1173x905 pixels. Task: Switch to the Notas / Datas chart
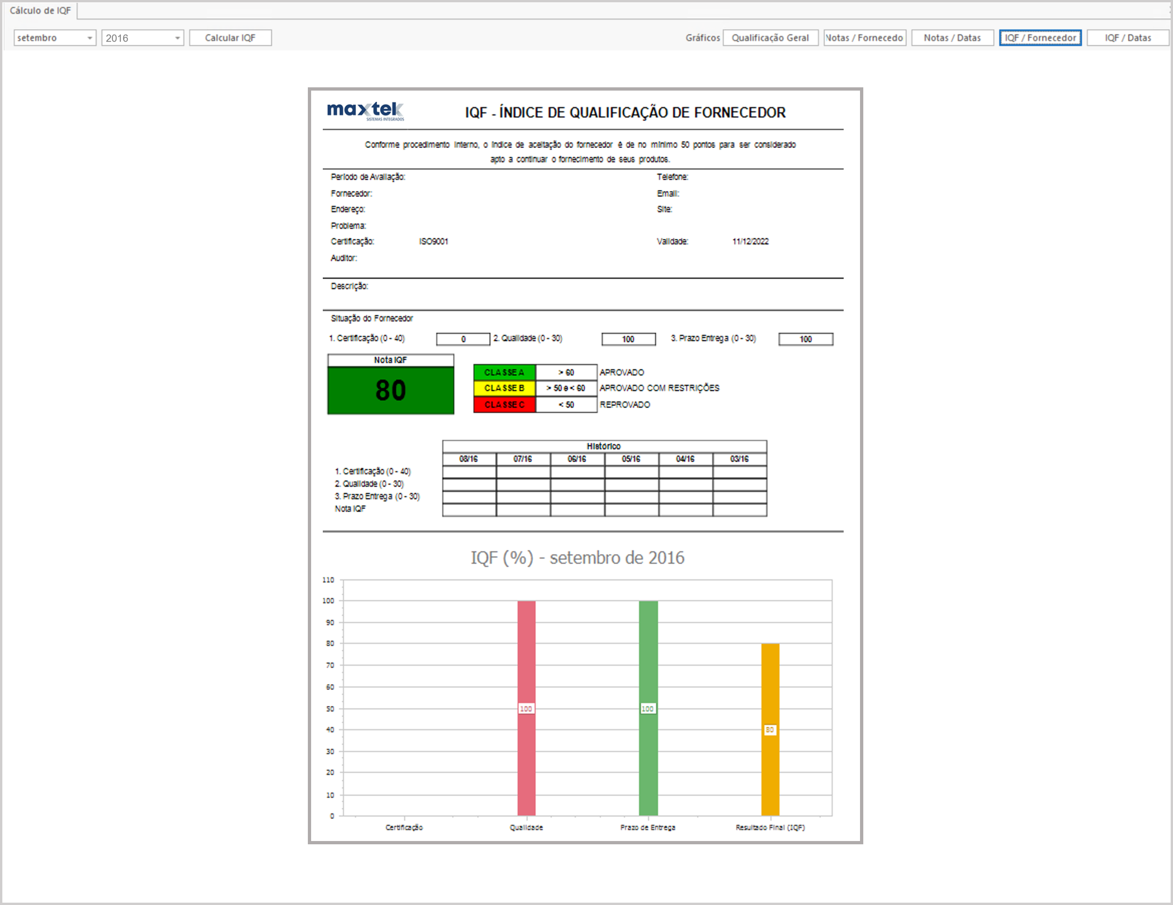[952, 37]
